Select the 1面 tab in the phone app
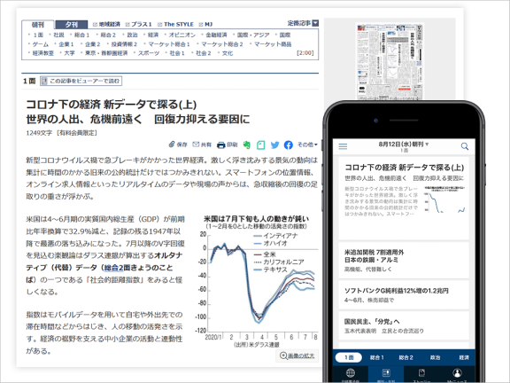 [x=349, y=357]
